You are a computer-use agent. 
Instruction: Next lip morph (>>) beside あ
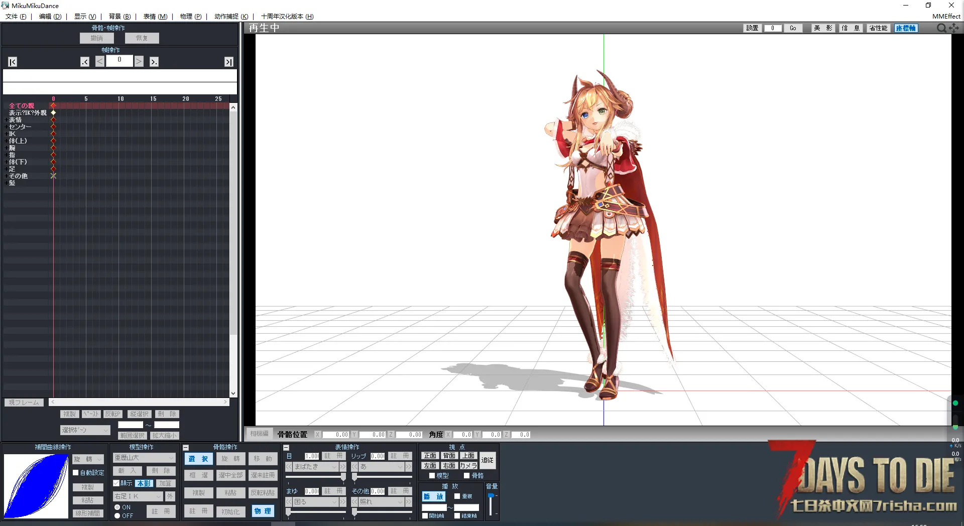[409, 467]
